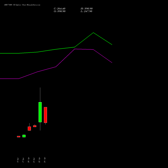Select the low value L: 247.90
This screenshot has height=168, width=168.
pyautogui.click(x=86, y=11)
